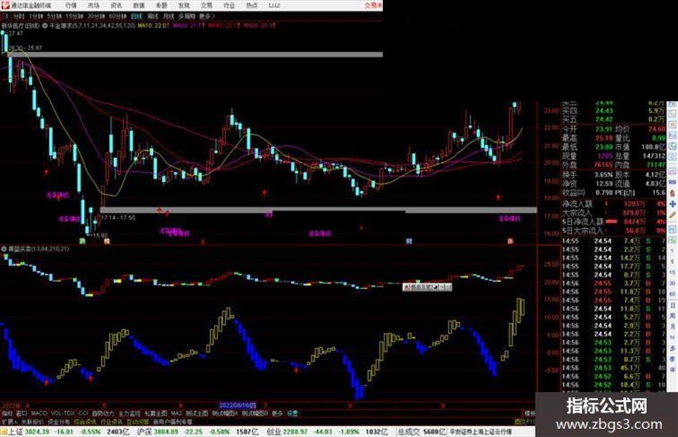Click the 2022/06/16 date marker on timeline

(x=237, y=405)
